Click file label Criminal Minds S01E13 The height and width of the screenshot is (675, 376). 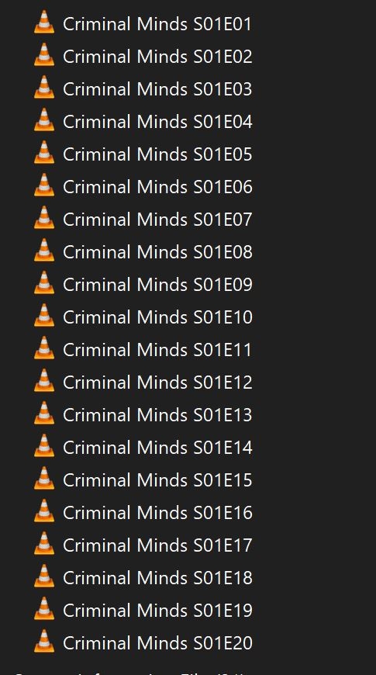157,415
